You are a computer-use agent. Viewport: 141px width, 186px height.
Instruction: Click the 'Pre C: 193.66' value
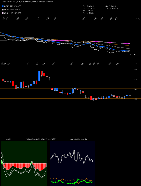coord(89,13)
